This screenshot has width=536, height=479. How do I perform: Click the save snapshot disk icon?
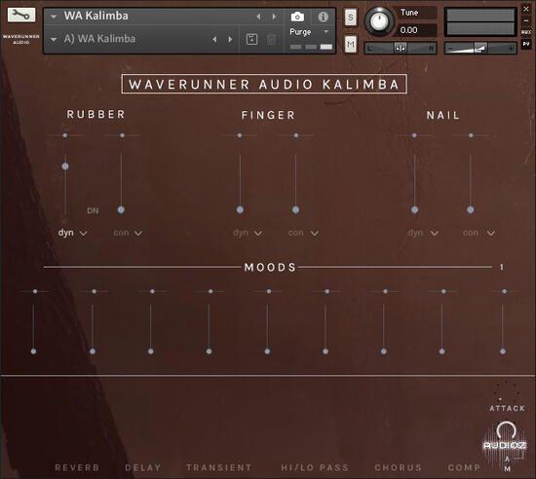(x=252, y=39)
